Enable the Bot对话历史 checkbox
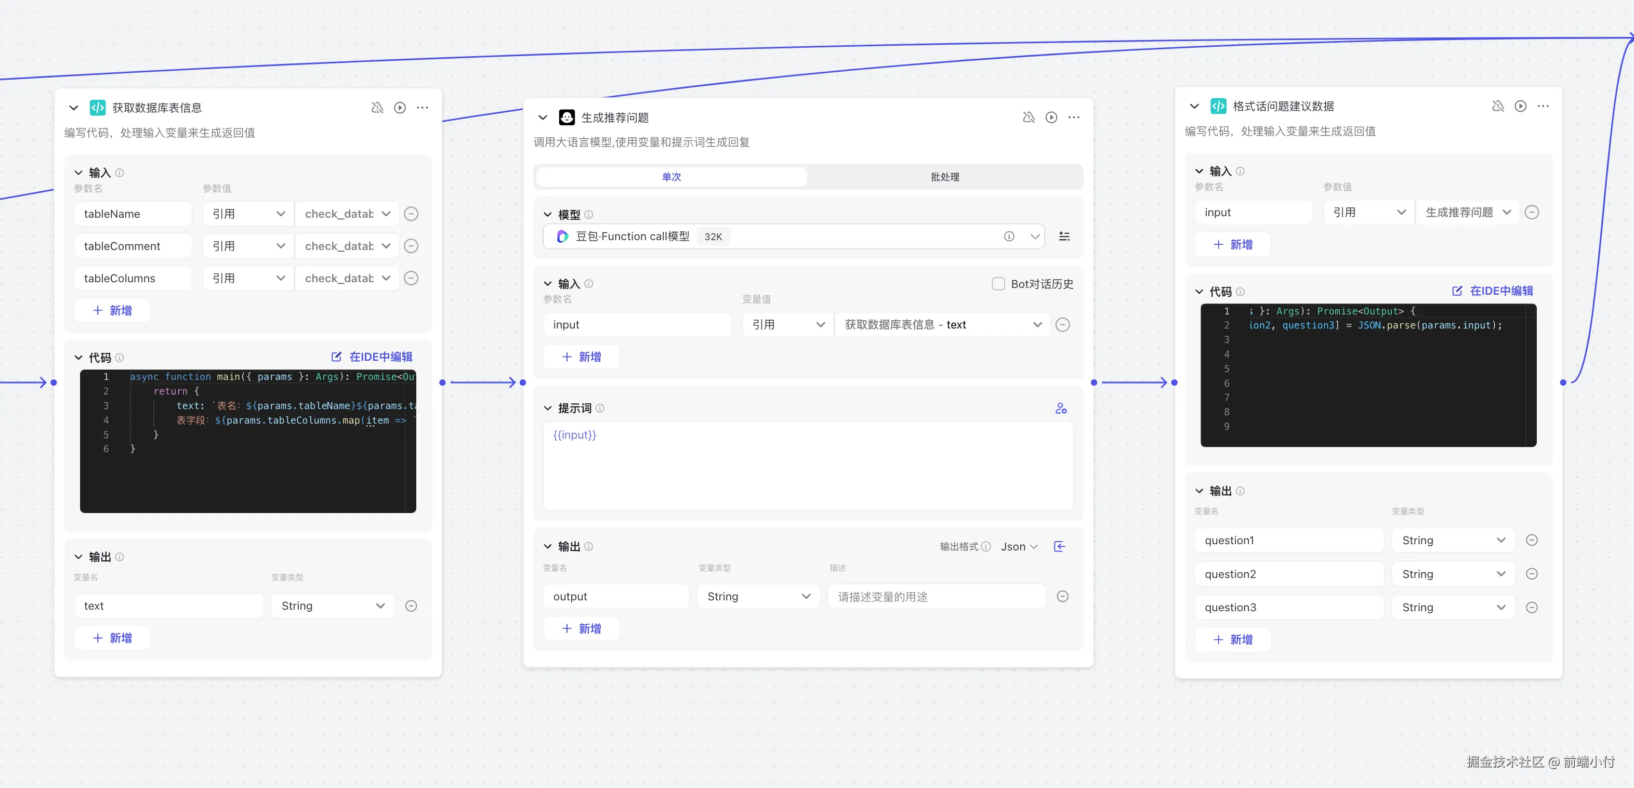 point(998,284)
